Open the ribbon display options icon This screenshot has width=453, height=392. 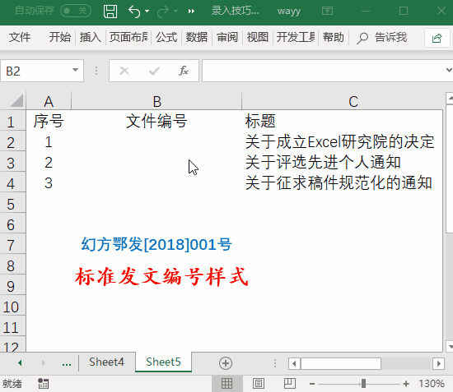click(327, 12)
